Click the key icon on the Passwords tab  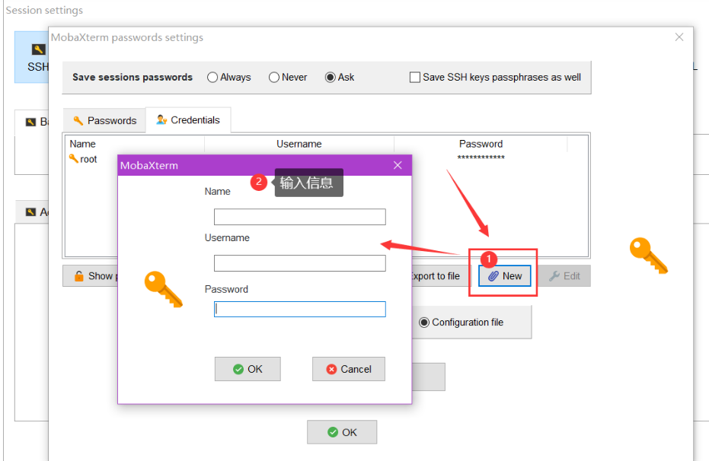pos(78,120)
